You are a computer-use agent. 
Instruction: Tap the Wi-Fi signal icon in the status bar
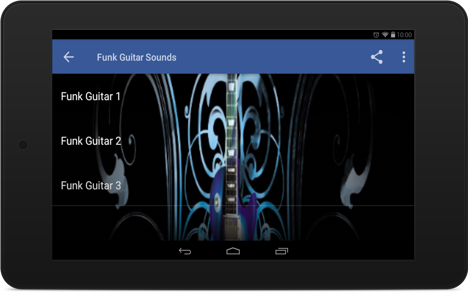(x=385, y=35)
